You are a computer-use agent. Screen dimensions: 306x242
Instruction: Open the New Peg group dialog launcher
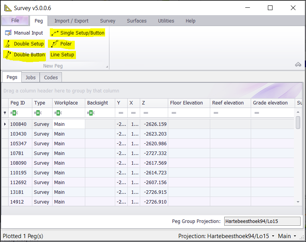point(107,67)
